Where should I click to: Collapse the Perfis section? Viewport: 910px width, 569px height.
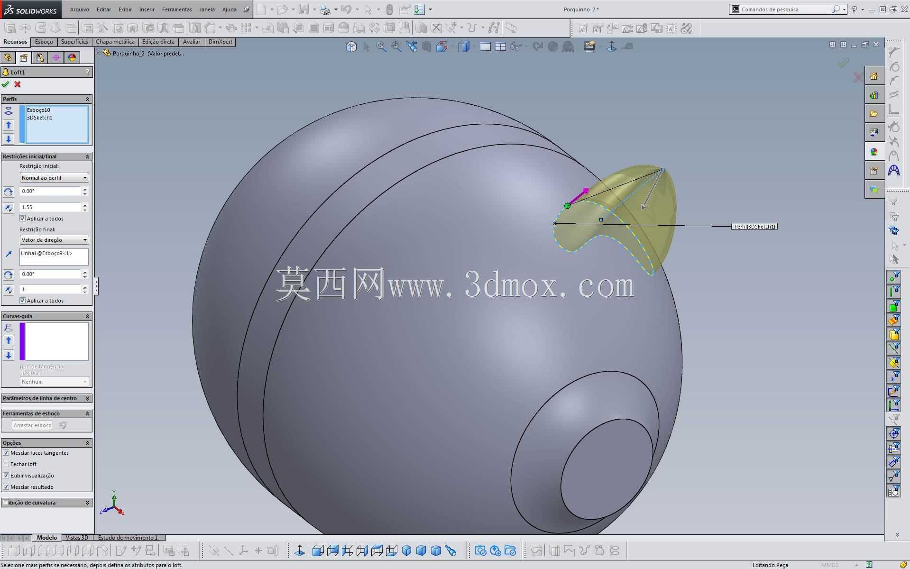point(87,99)
